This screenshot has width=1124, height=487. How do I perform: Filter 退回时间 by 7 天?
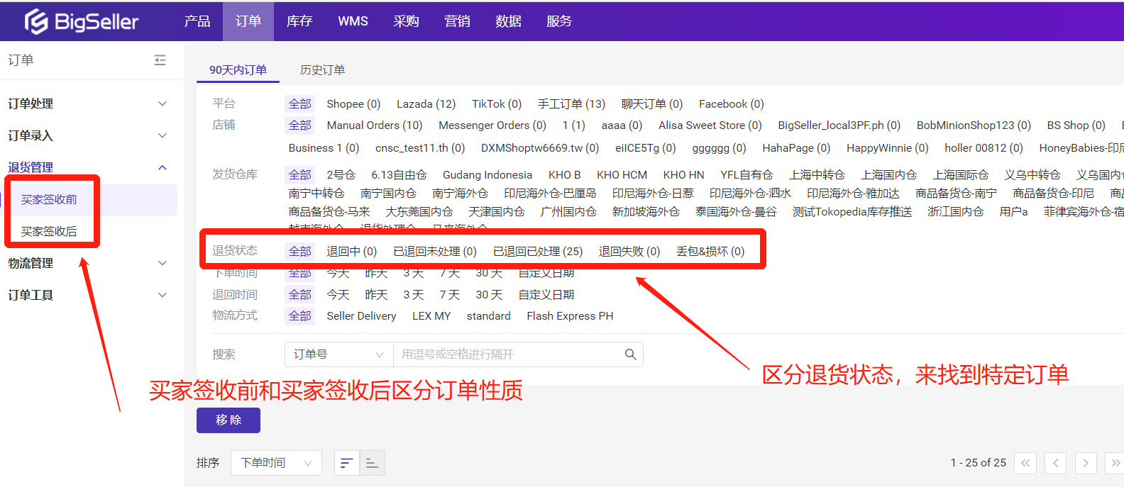[x=449, y=295]
